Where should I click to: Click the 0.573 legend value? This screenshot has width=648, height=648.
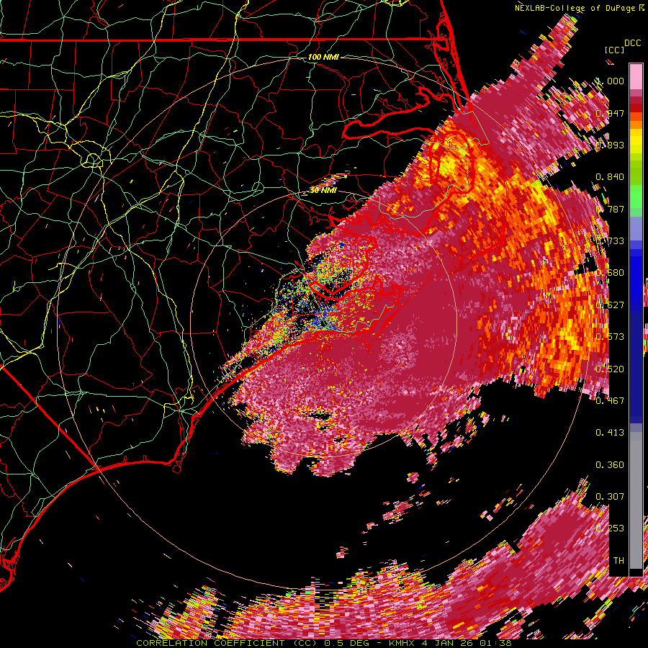click(610, 336)
